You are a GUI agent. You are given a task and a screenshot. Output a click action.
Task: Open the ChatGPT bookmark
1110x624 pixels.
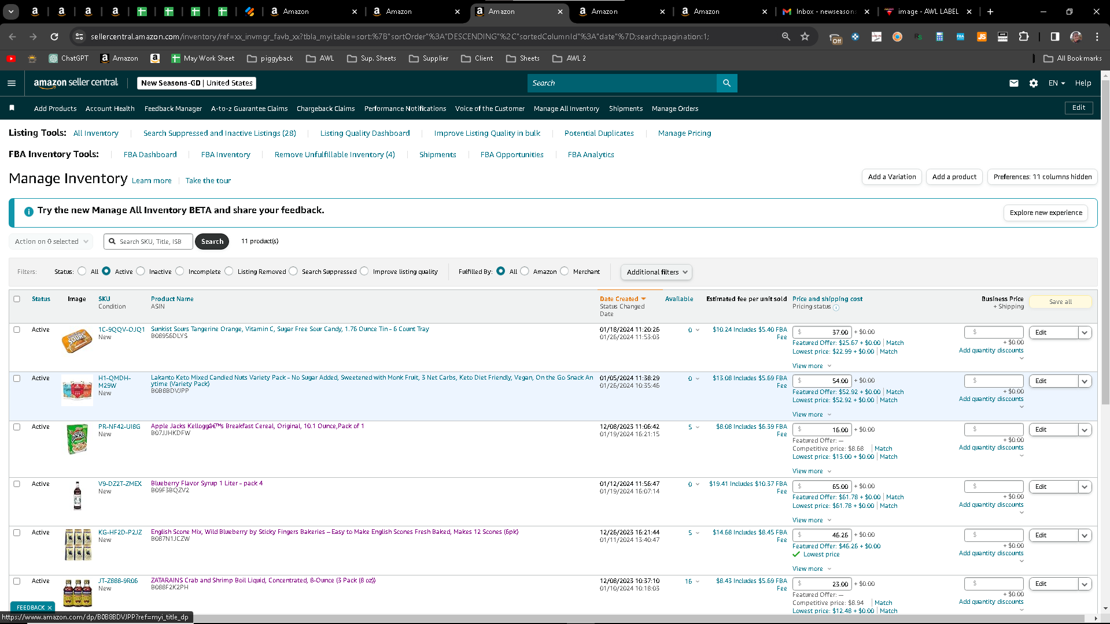point(69,58)
